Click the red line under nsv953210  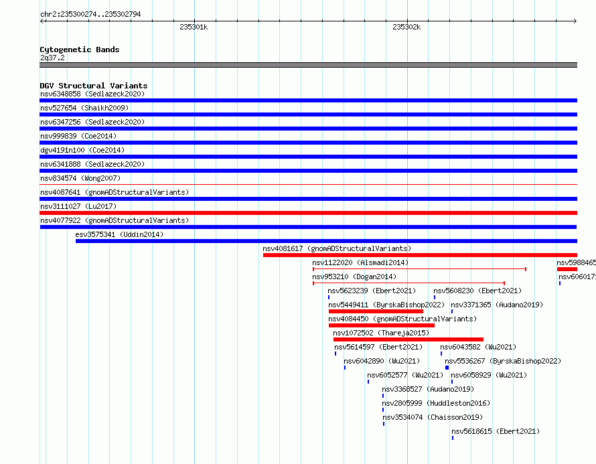408,283
